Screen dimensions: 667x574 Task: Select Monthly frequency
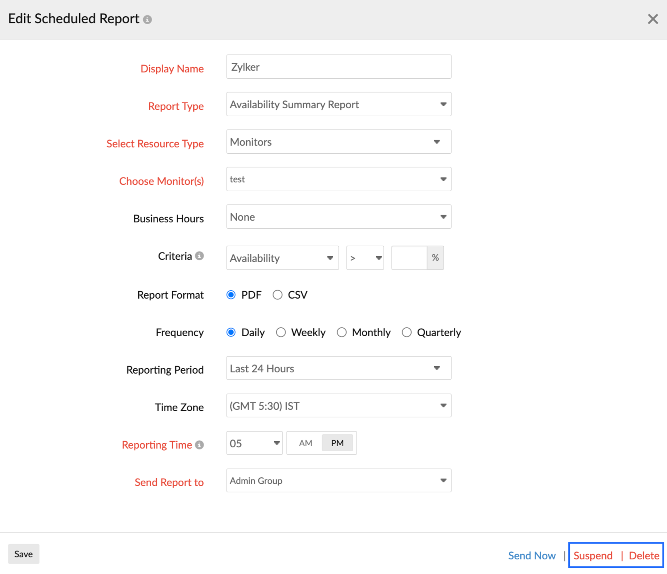(342, 332)
